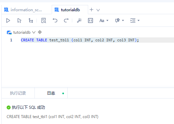Redo the last edit
Image resolution: width=174 pixels, height=124 pixels.
[x=66, y=21]
